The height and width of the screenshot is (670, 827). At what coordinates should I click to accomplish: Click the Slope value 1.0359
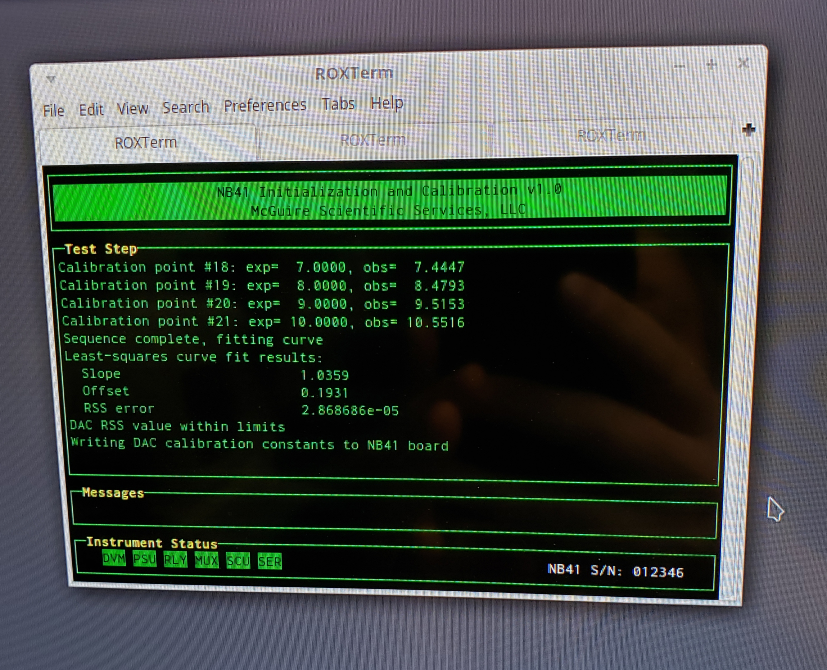[324, 375]
